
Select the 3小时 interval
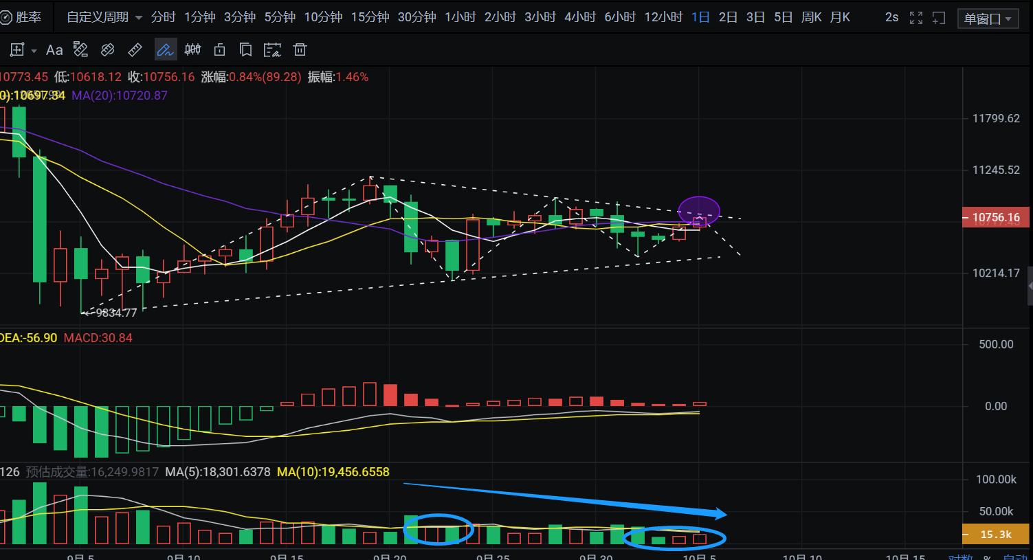click(540, 17)
